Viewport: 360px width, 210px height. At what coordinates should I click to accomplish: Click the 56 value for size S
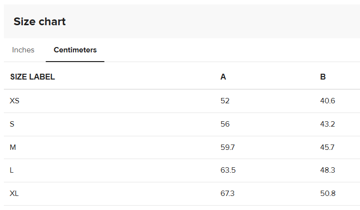[225, 124]
